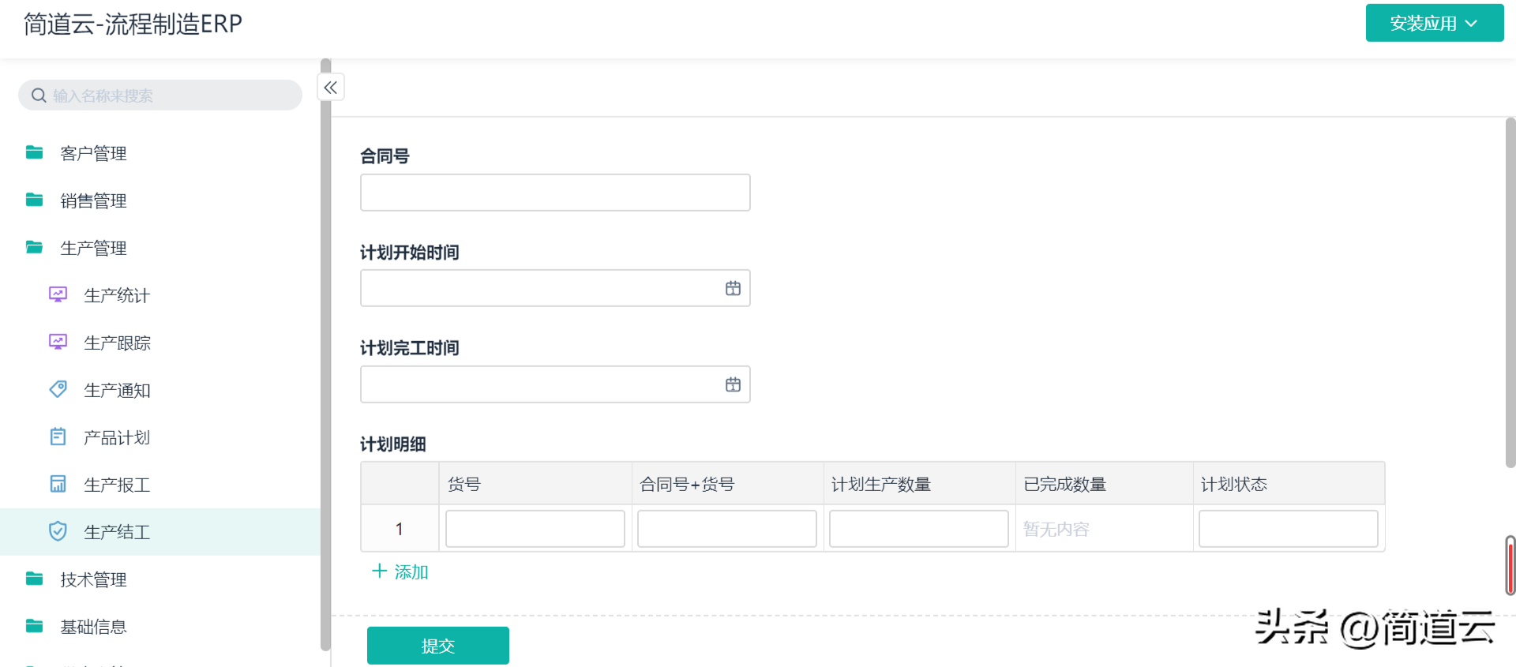The height and width of the screenshot is (667, 1516).
Task: Collapse the sidebar with double-arrow button
Action: pyautogui.click(x=331, y=88)
